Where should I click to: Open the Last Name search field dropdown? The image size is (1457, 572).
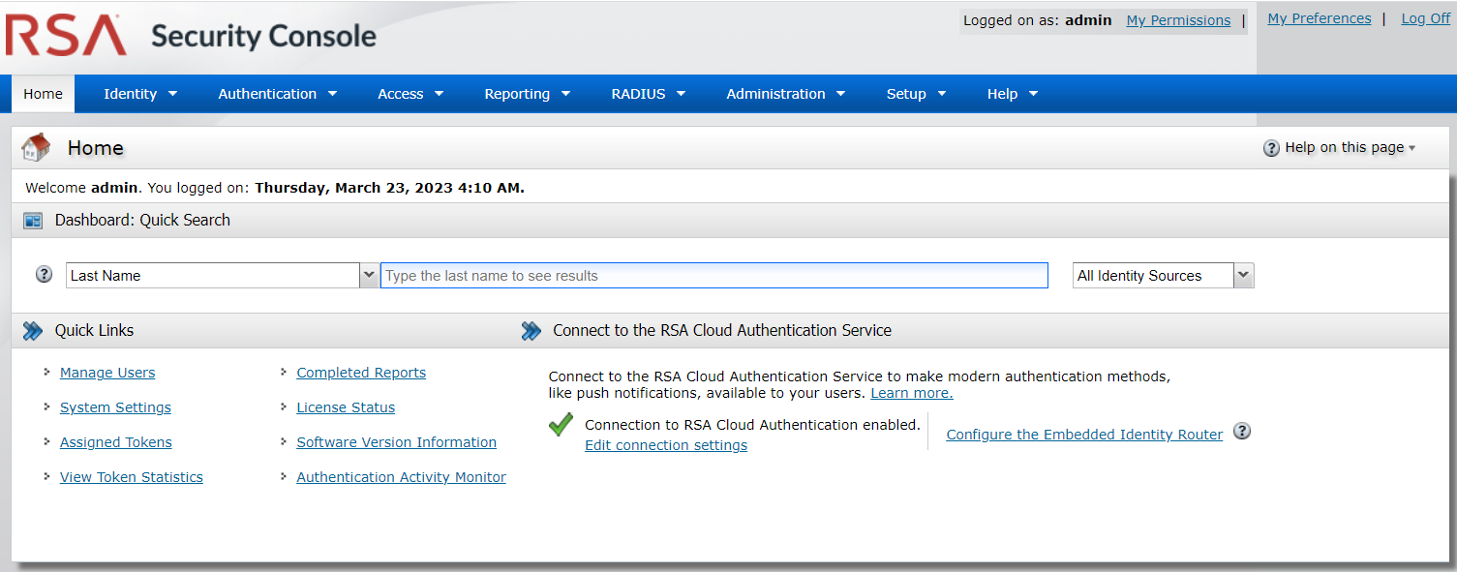pyautogui.click(x=368, y=276)
